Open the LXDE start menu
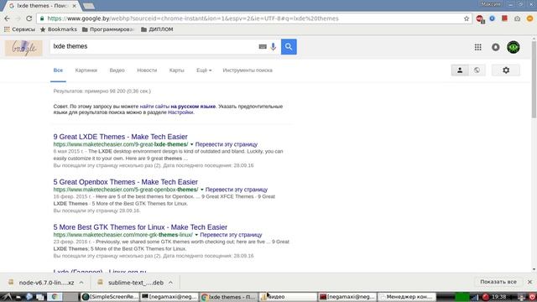Viewport: 537px width, 302px height. [x=8, y=297]
